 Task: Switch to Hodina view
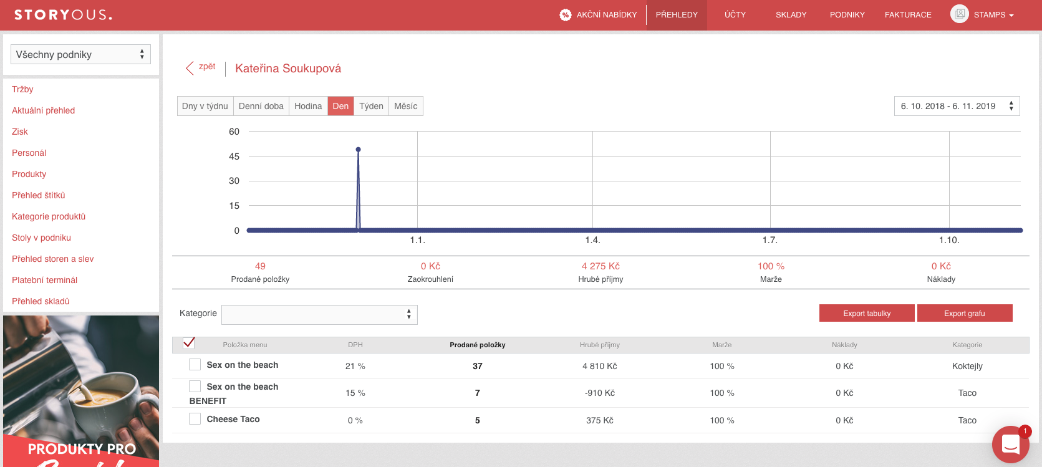point(308,106)
